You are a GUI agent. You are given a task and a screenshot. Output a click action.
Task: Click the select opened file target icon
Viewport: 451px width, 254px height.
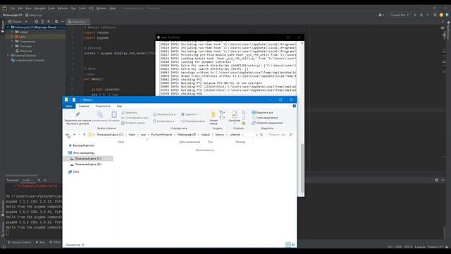pyautogui.click(x=36, y=22)
